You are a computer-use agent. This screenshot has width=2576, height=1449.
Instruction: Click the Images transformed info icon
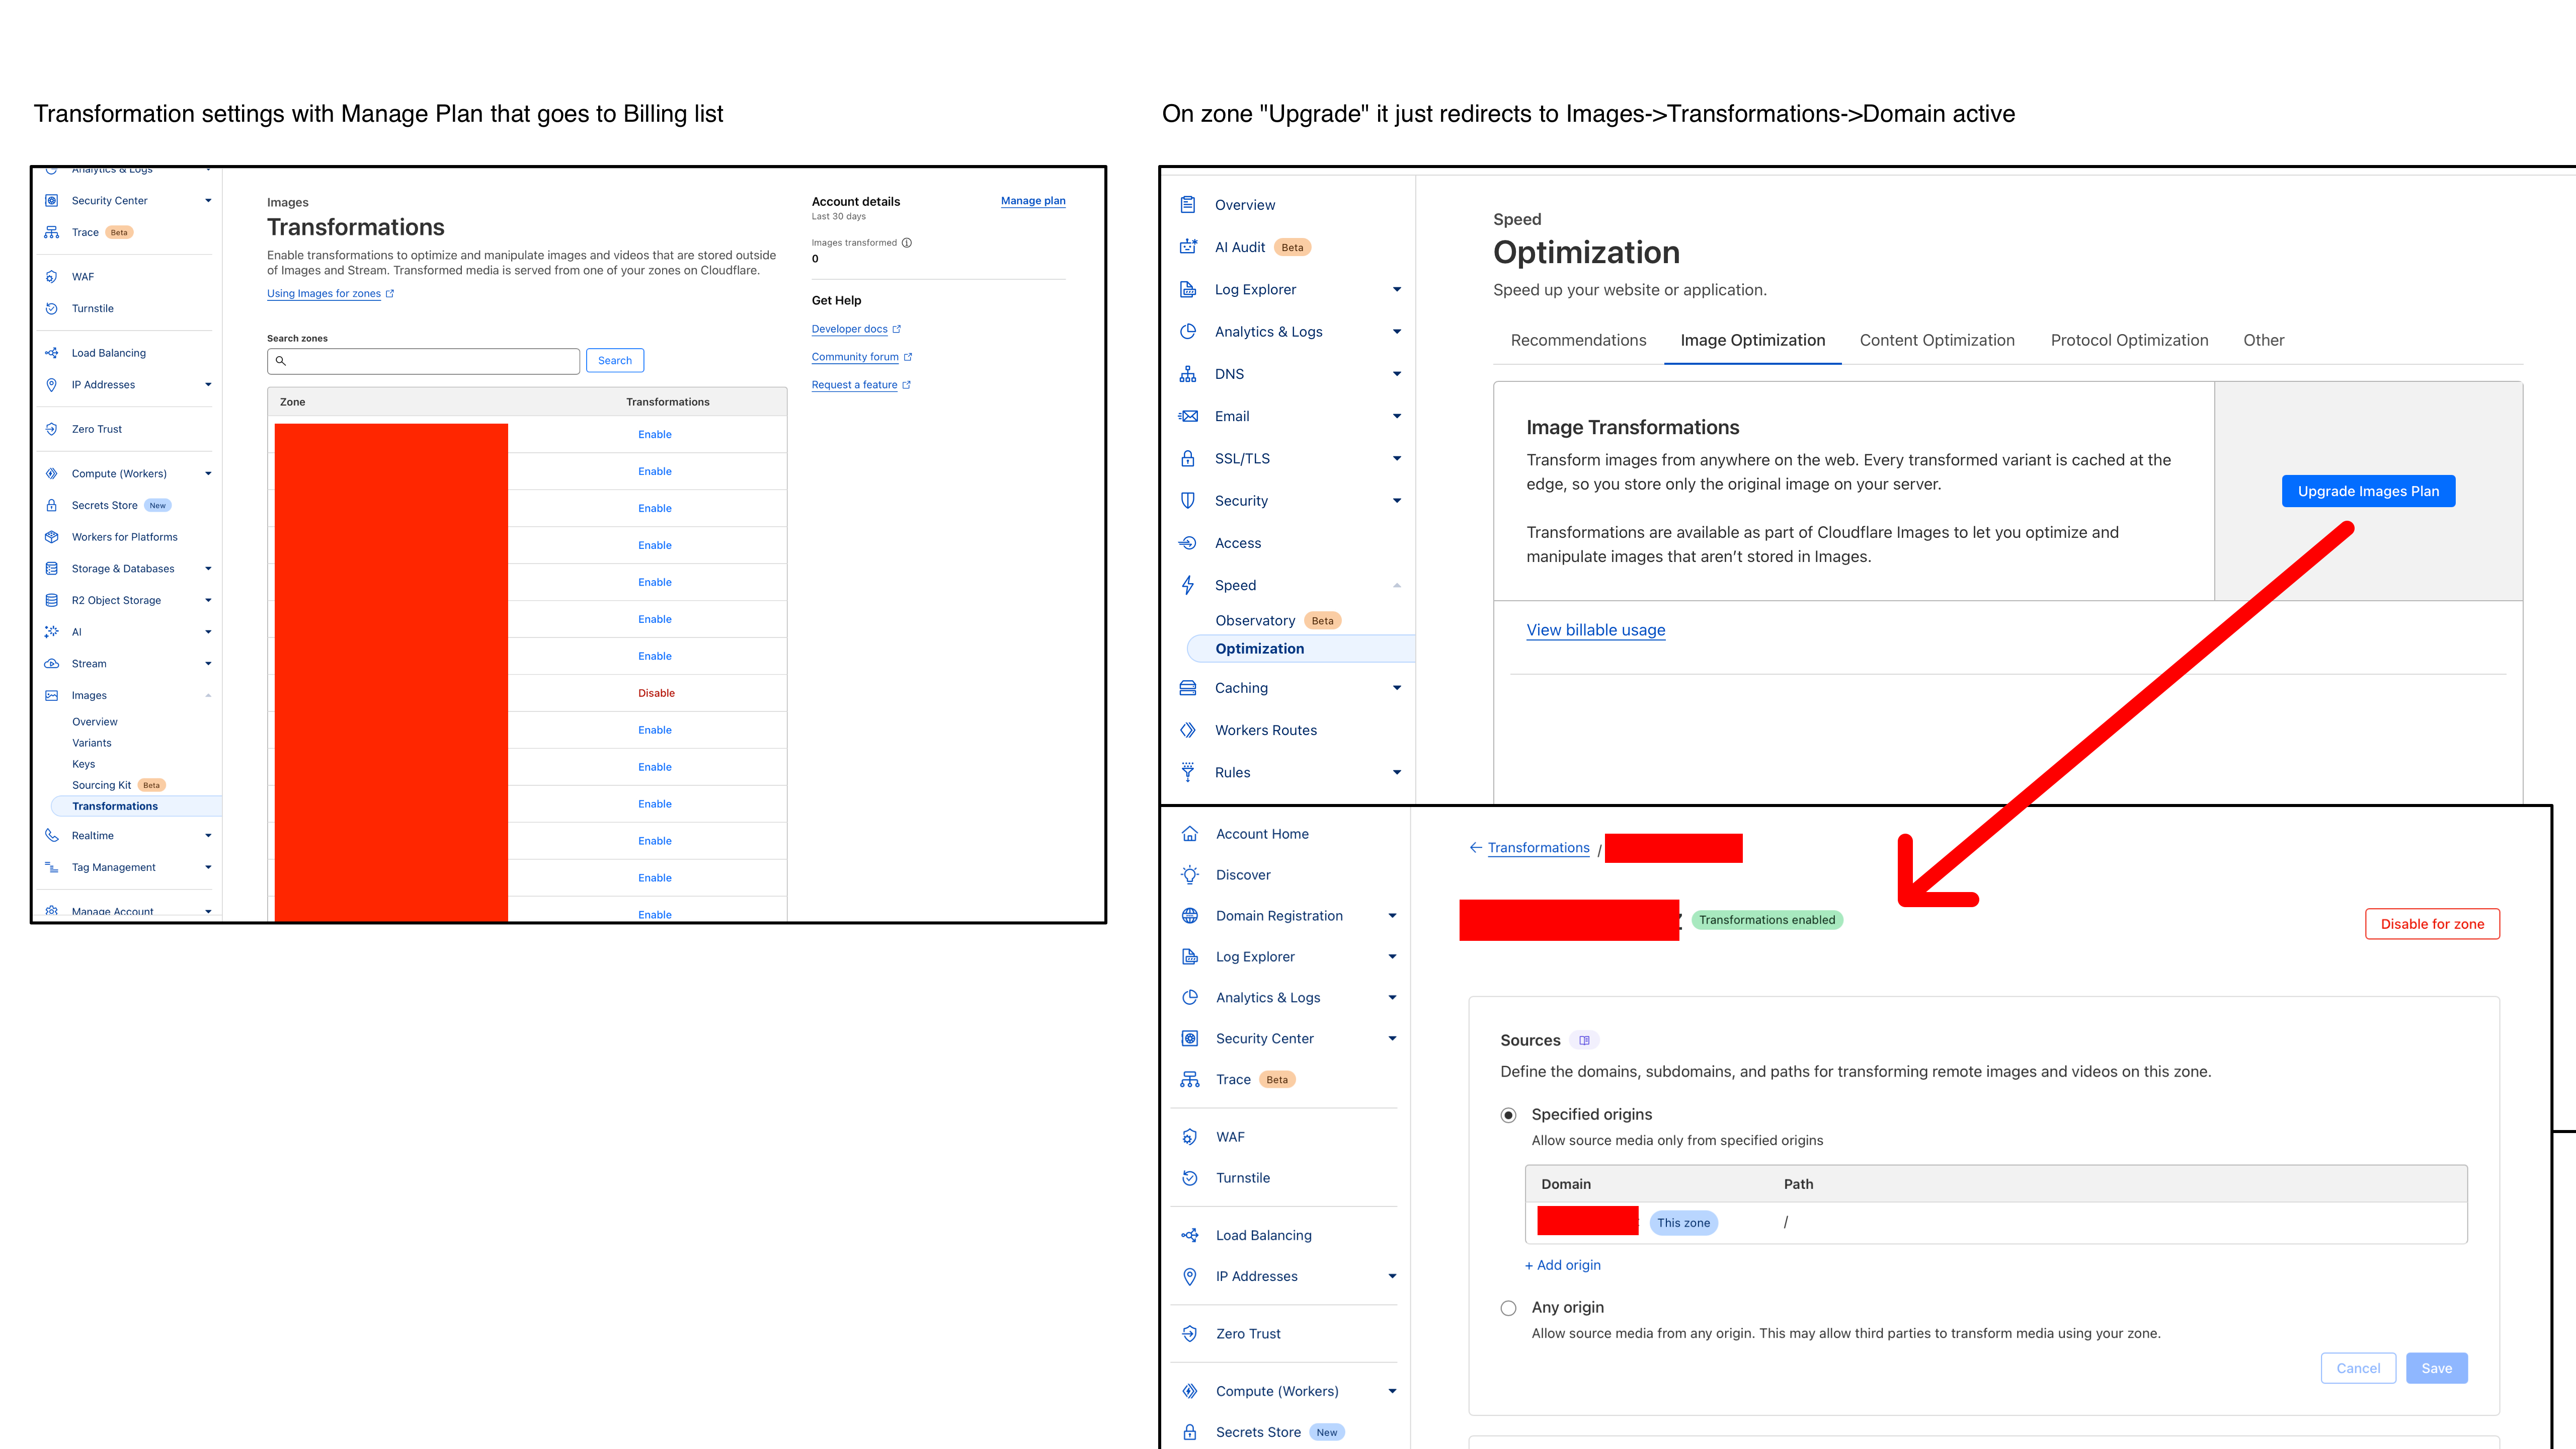point(907,243)
